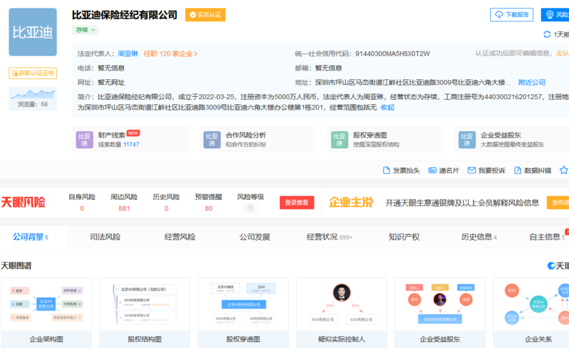This screenshot has width=569, height=348.
Task: Click the 发票抬头 invoice icon
Action: (386, 170)
